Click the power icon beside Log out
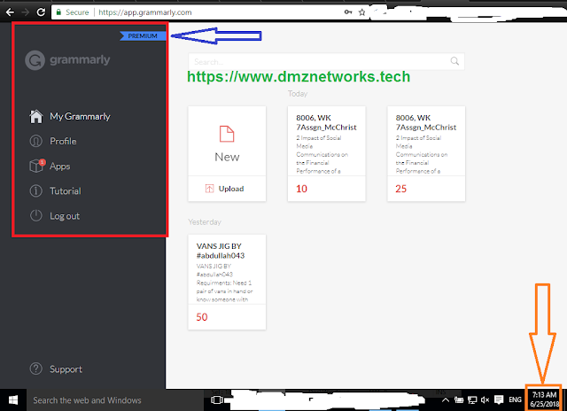Screen dimensions: 567x411 pos(35,216)
